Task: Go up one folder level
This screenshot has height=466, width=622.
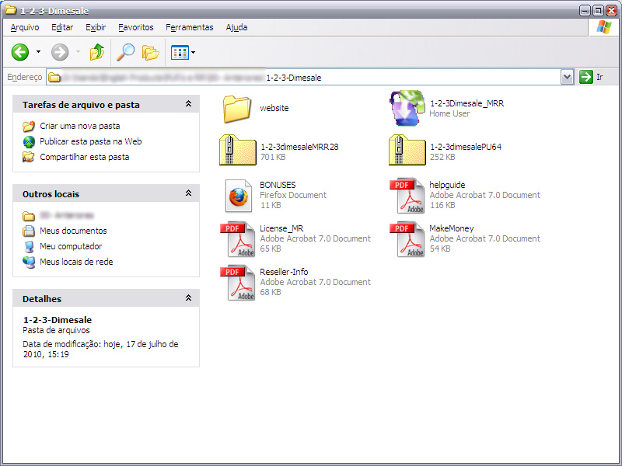Action: coord(96,52)
